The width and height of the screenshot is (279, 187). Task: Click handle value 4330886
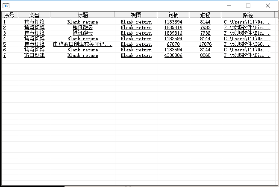point(173,55)
